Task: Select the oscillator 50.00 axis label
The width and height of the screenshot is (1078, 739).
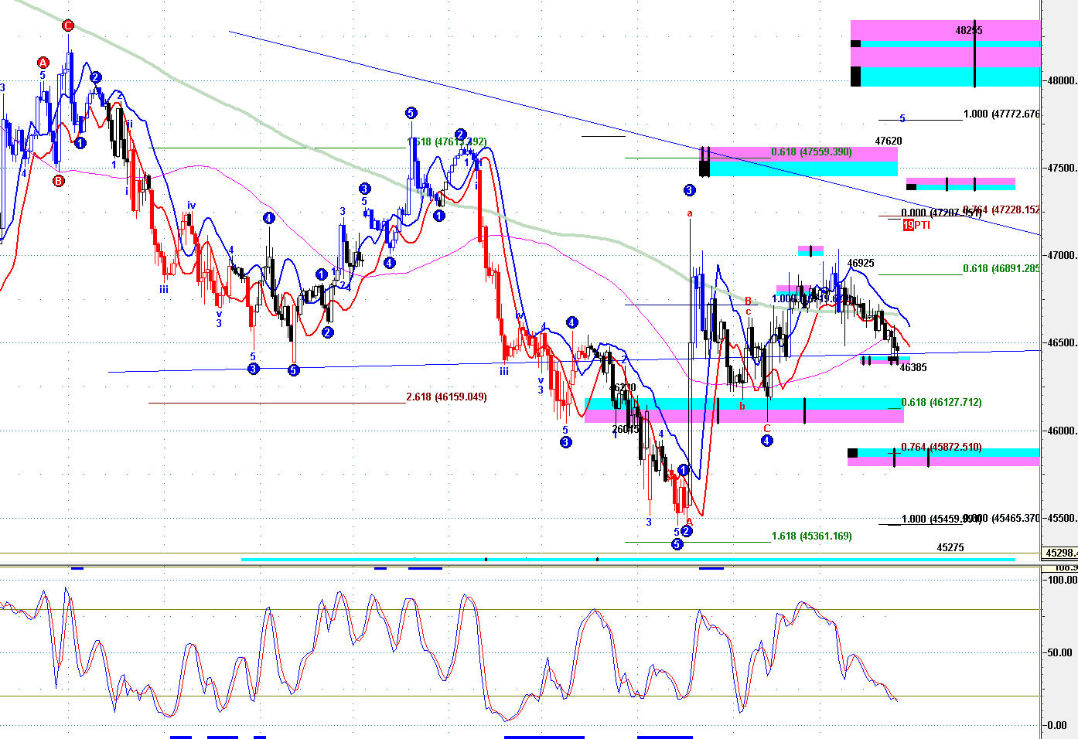Action: (x=1060, y=652)
